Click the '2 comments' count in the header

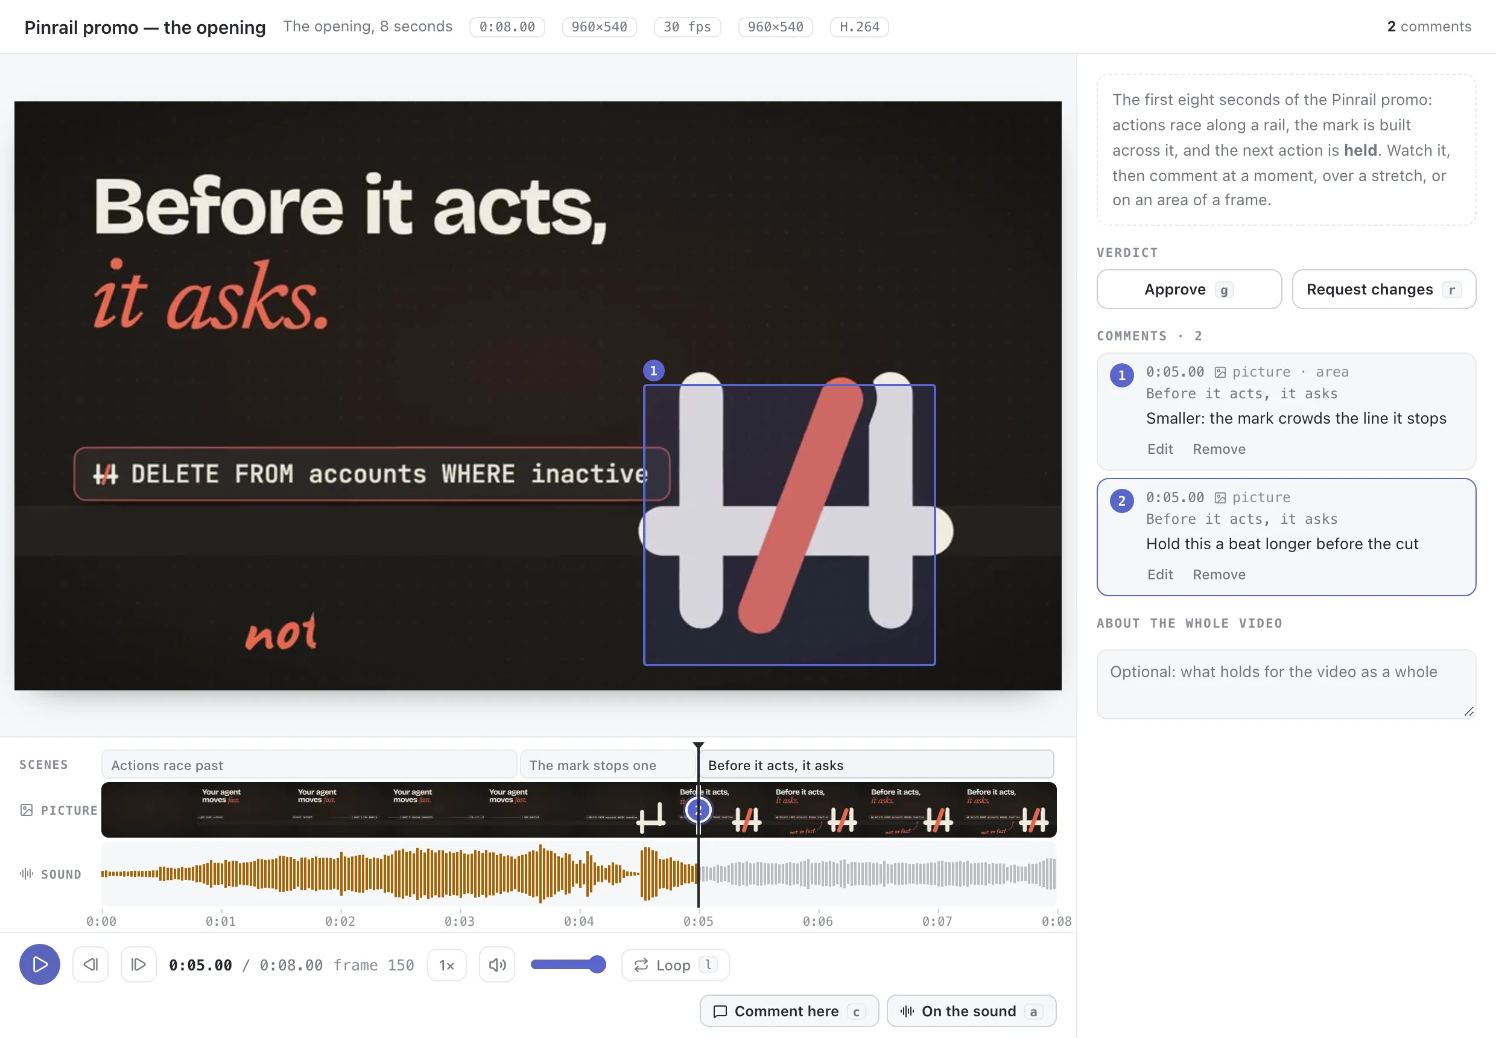[x=1429, y=27]
